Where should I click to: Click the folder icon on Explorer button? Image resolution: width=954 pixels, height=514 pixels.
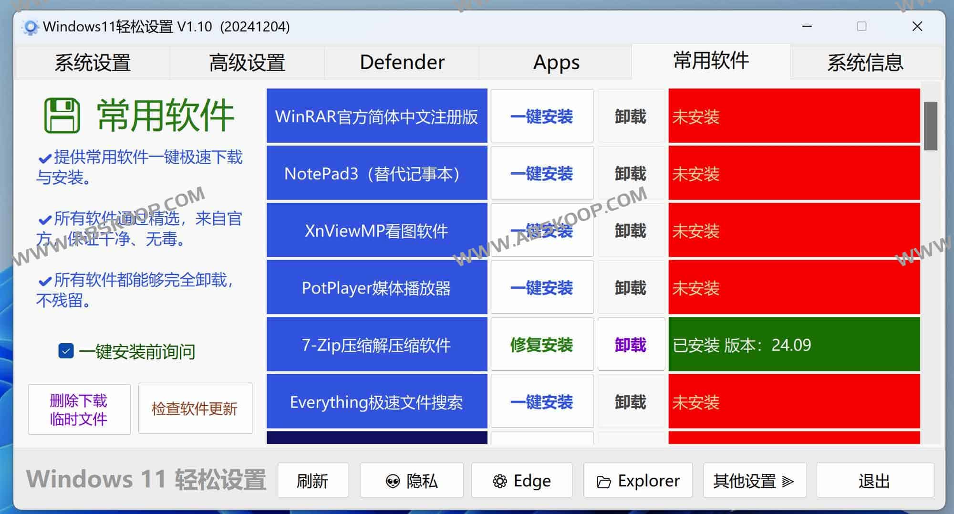[603, 482]
